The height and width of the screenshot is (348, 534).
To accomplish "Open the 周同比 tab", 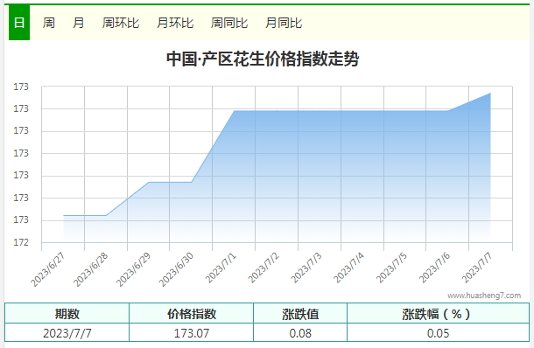I will 229,23.
